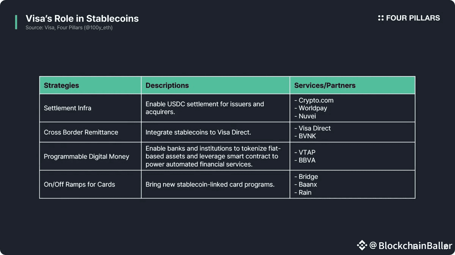
Task: Click the Settlement Infra row label
Action: click(x=67, y=108)
